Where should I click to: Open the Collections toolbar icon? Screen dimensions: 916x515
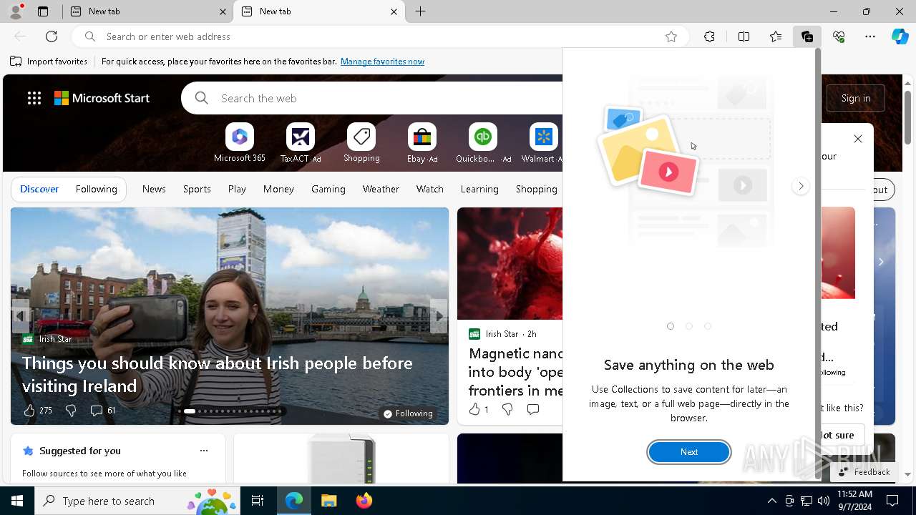pos(807,36)
